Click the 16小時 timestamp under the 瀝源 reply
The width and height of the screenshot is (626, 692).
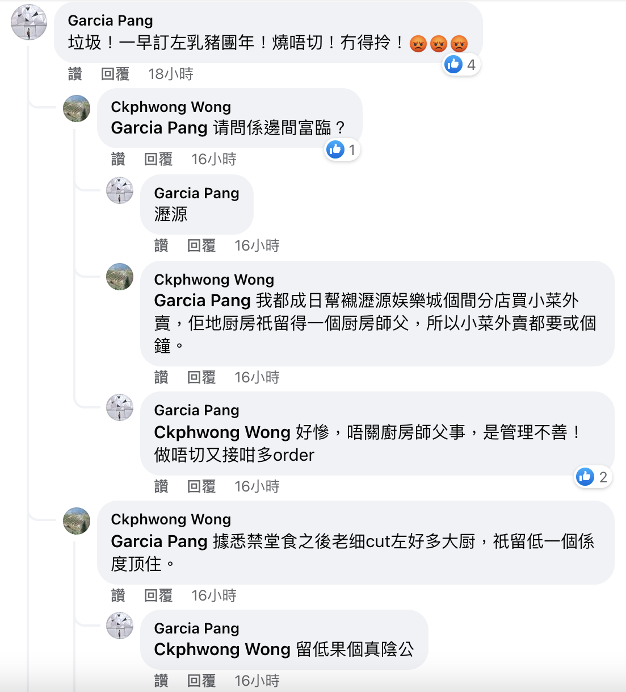(257, 245)
